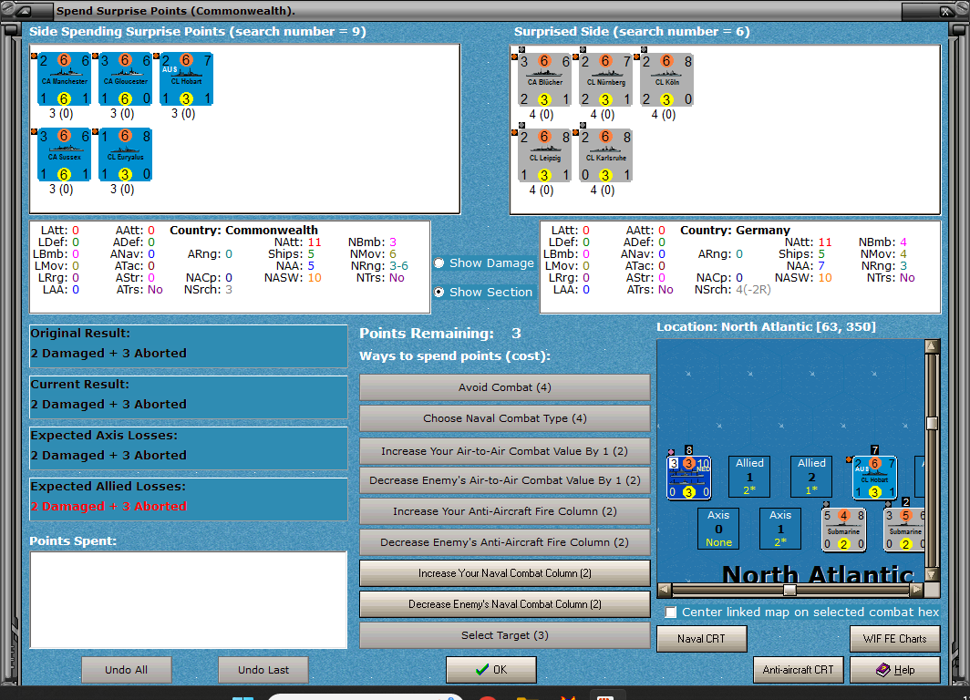Click Decrease Enemy's Naval Combat Column (2)
This screenshot has width=970, height=700.
point(505,604)
